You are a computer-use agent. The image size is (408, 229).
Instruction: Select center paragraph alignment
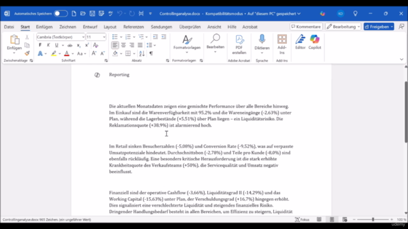pyautogui.click(x=123, y=45)
